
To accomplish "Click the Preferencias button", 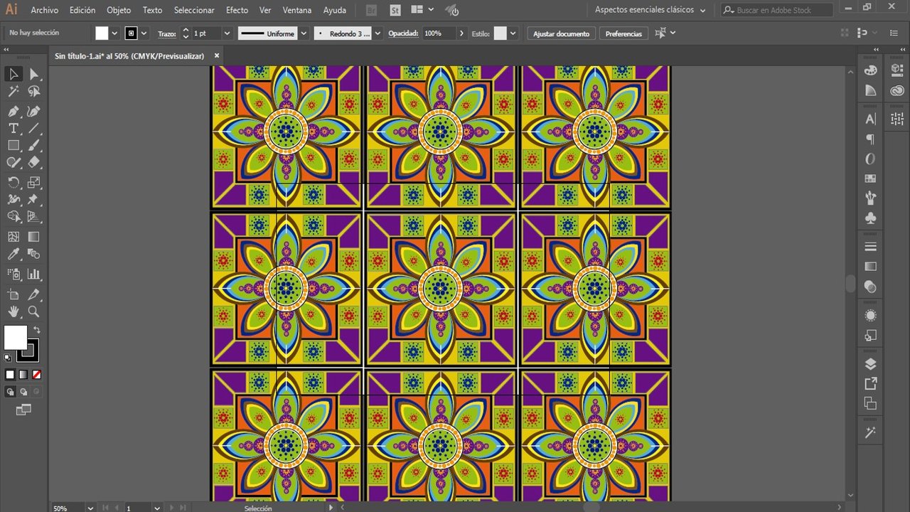I will pos(623,33).
